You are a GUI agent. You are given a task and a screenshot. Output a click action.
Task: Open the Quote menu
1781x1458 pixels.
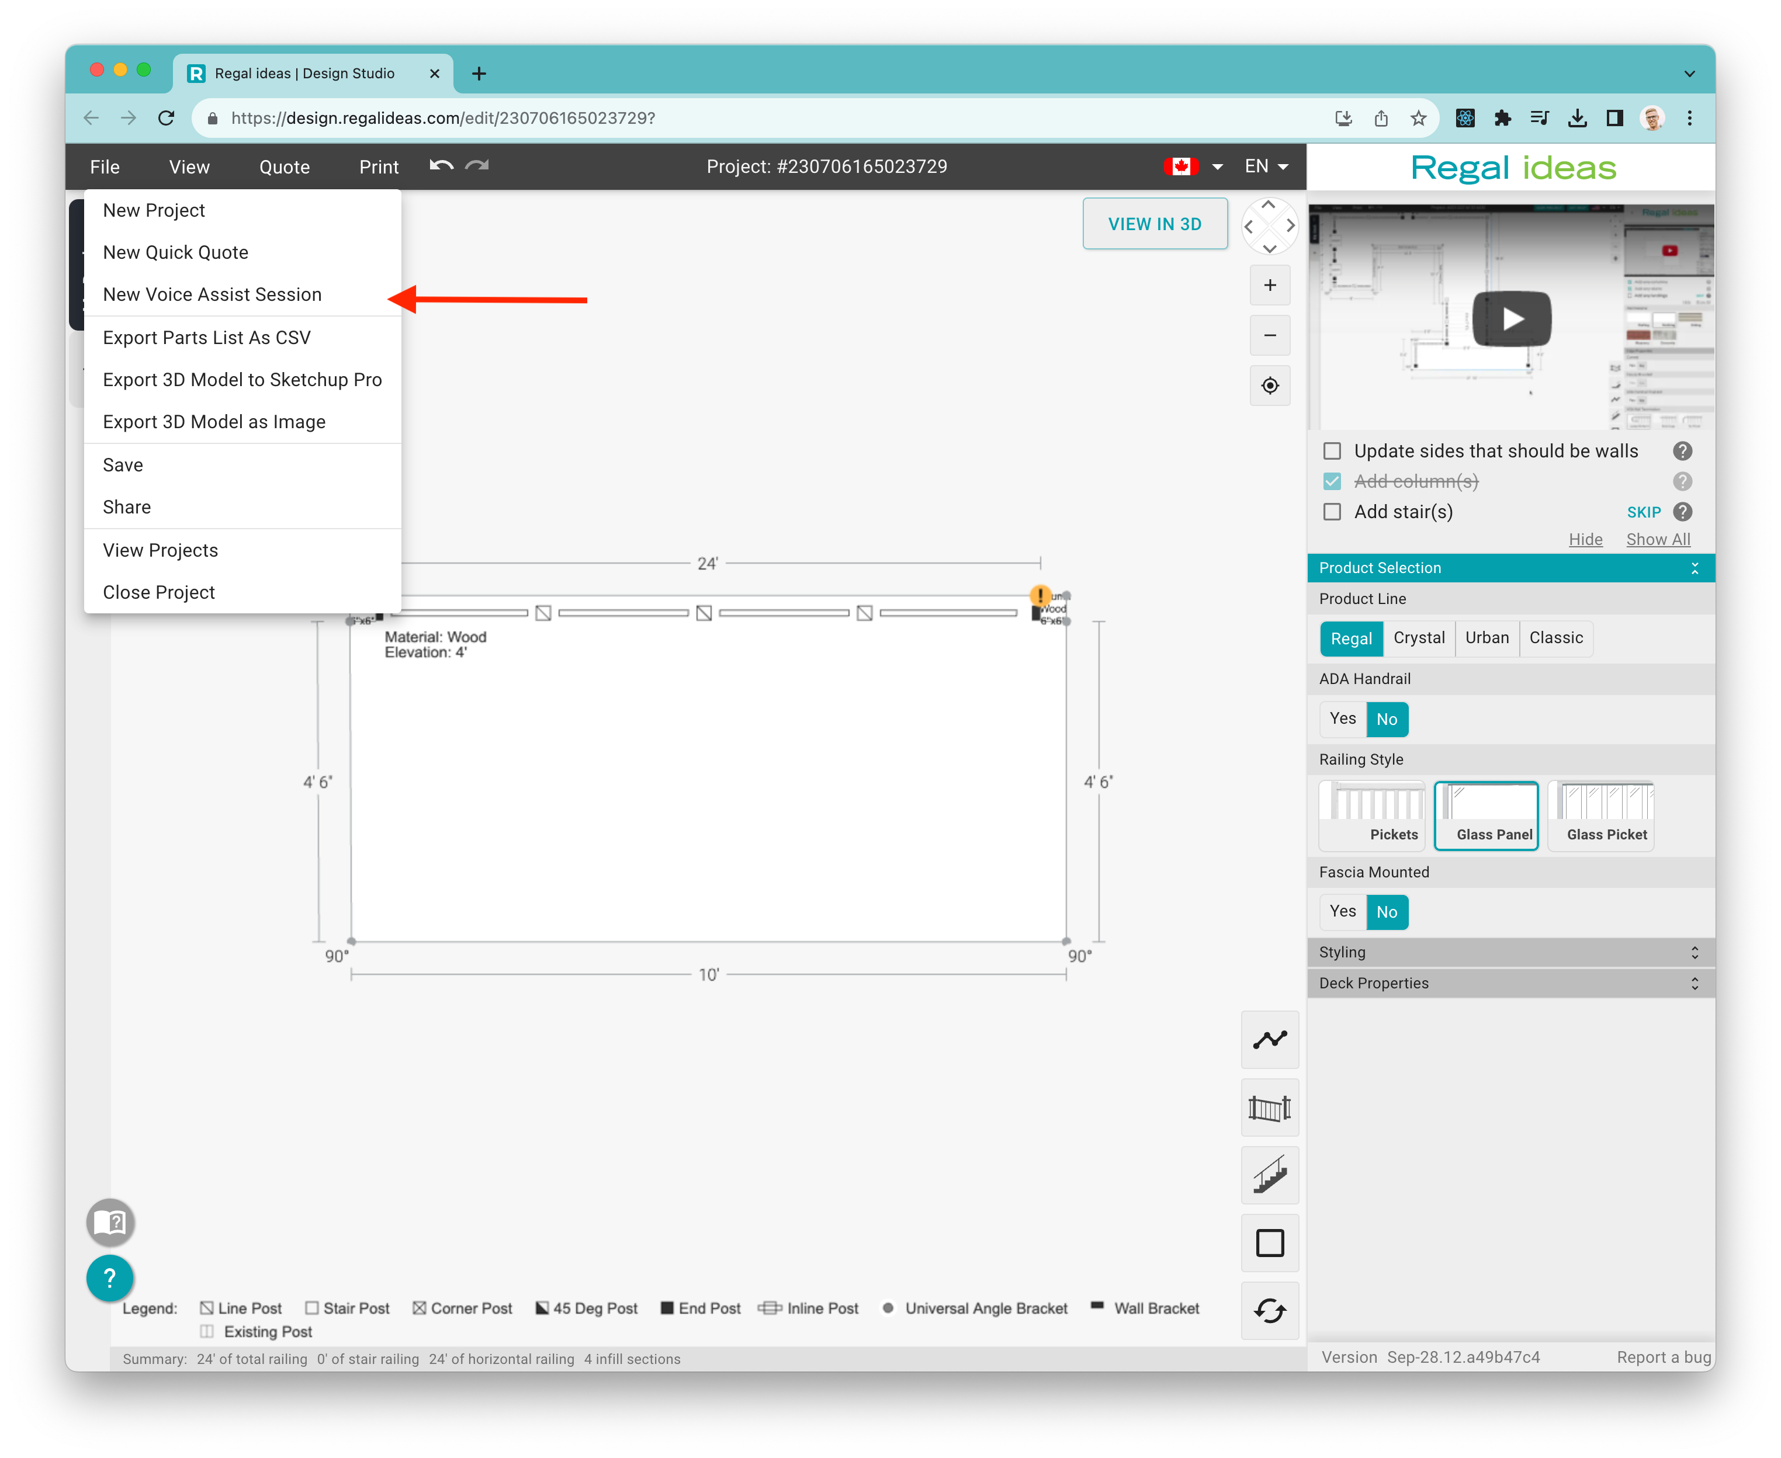(284, 167)
